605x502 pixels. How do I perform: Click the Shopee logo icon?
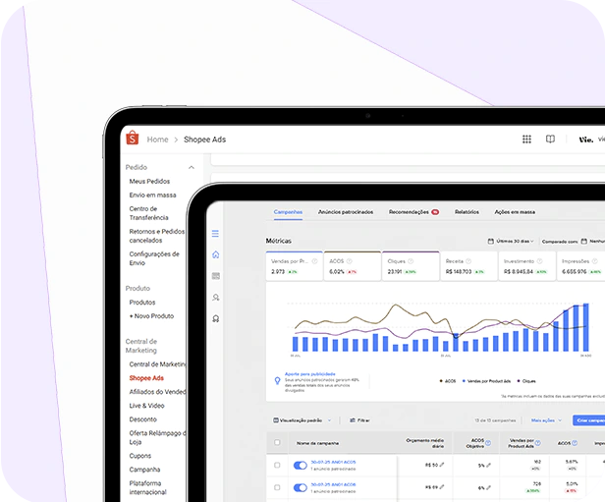click(x=132, y=139)
